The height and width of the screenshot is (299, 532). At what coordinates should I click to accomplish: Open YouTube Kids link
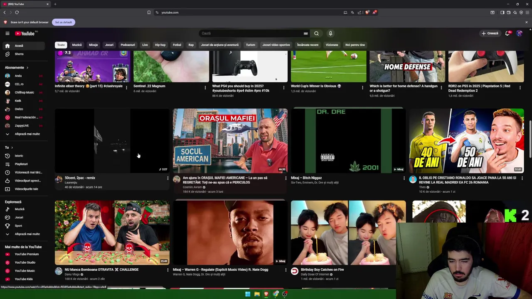[23, 279]
